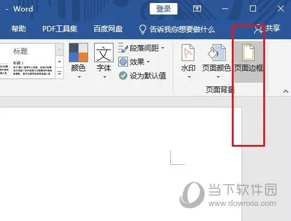Open Ribbon Display Options
Image resolution: width=291 pixels, height=221 pixels.
click(197, 8)
